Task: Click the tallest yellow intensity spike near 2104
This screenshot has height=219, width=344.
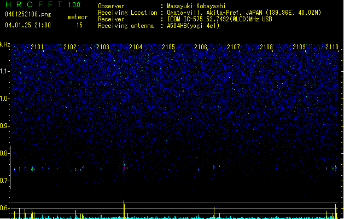Action: [x=124, y=209]
